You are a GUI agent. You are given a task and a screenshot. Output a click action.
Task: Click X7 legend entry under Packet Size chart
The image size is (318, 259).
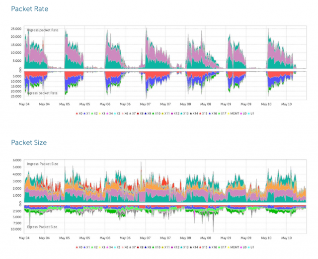point(133,247)
